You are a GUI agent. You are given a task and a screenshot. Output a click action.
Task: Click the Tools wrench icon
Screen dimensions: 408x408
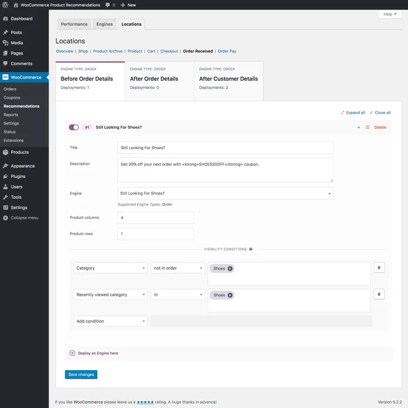point(5,197)
